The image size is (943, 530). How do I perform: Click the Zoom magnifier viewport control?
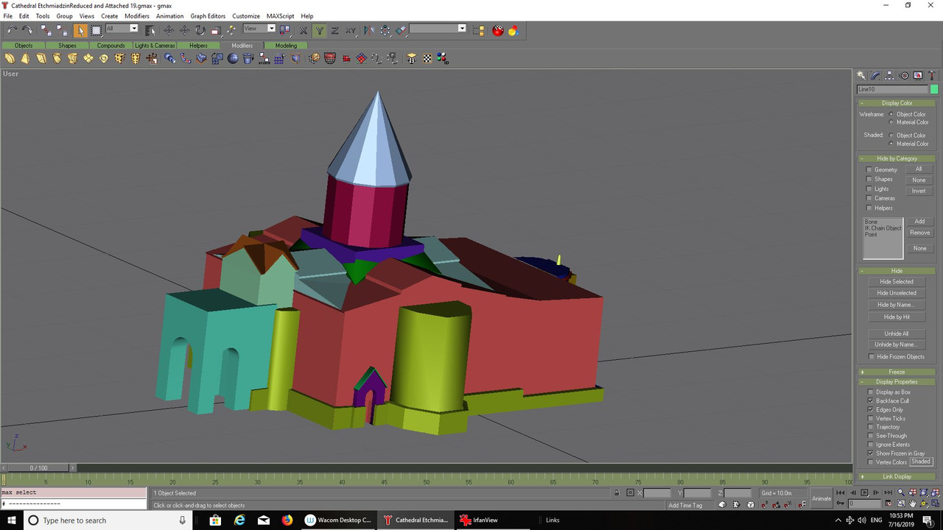click(x=901, y=492)
